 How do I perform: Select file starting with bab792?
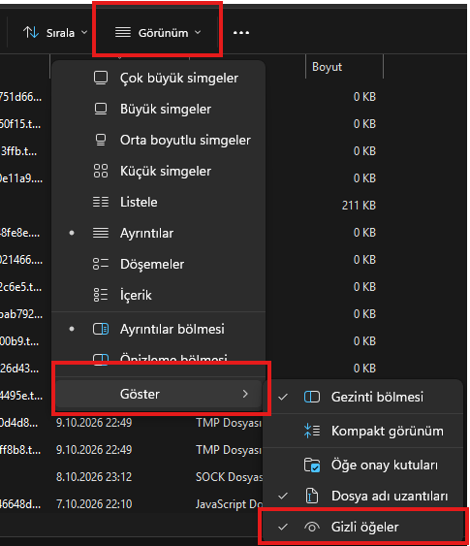[x=21, y=314]
